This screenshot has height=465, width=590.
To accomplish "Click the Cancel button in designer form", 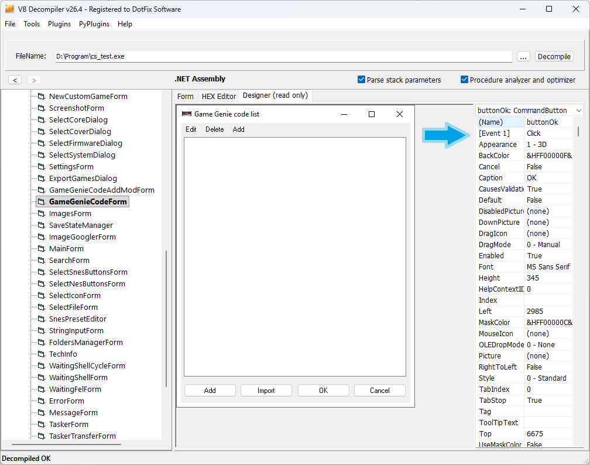I will [x=380, y=391].
